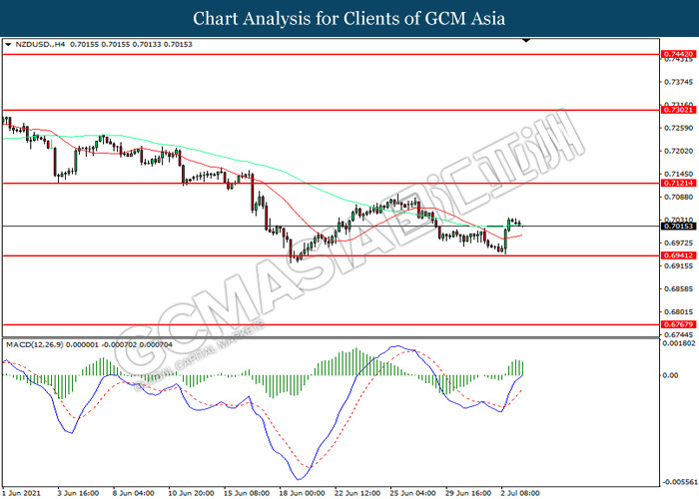Click the 3 Jun 16:00 time label
Viewport: 699px width, 499px height.
pos(78,493)
